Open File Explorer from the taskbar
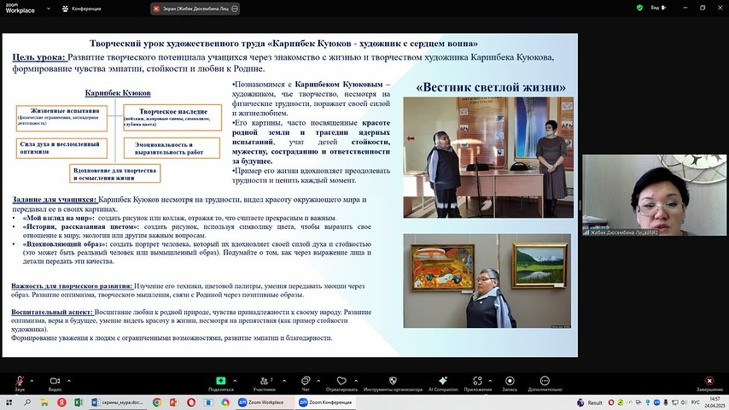Viewport: 729px width, 410px height. point(44,402)
